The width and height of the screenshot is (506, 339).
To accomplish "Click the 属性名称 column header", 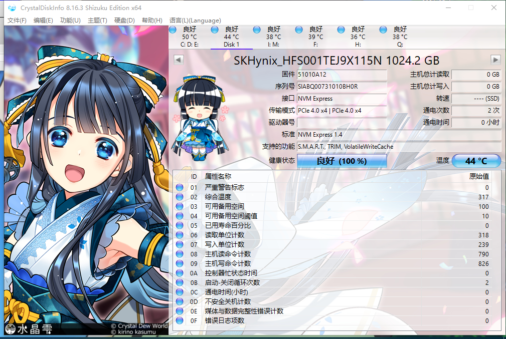I will 218,176.
